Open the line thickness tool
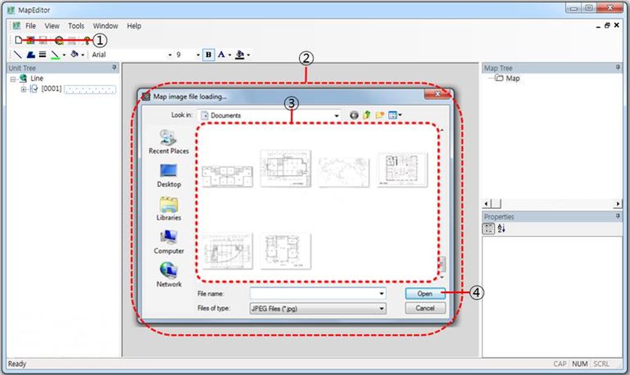This screenshot has height=375, width=630. tap(42, 55)
